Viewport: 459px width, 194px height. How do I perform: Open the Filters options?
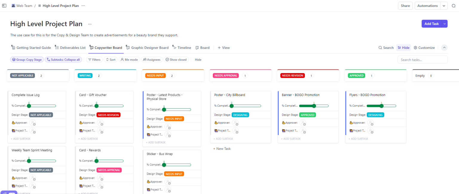tap(94, 59)
